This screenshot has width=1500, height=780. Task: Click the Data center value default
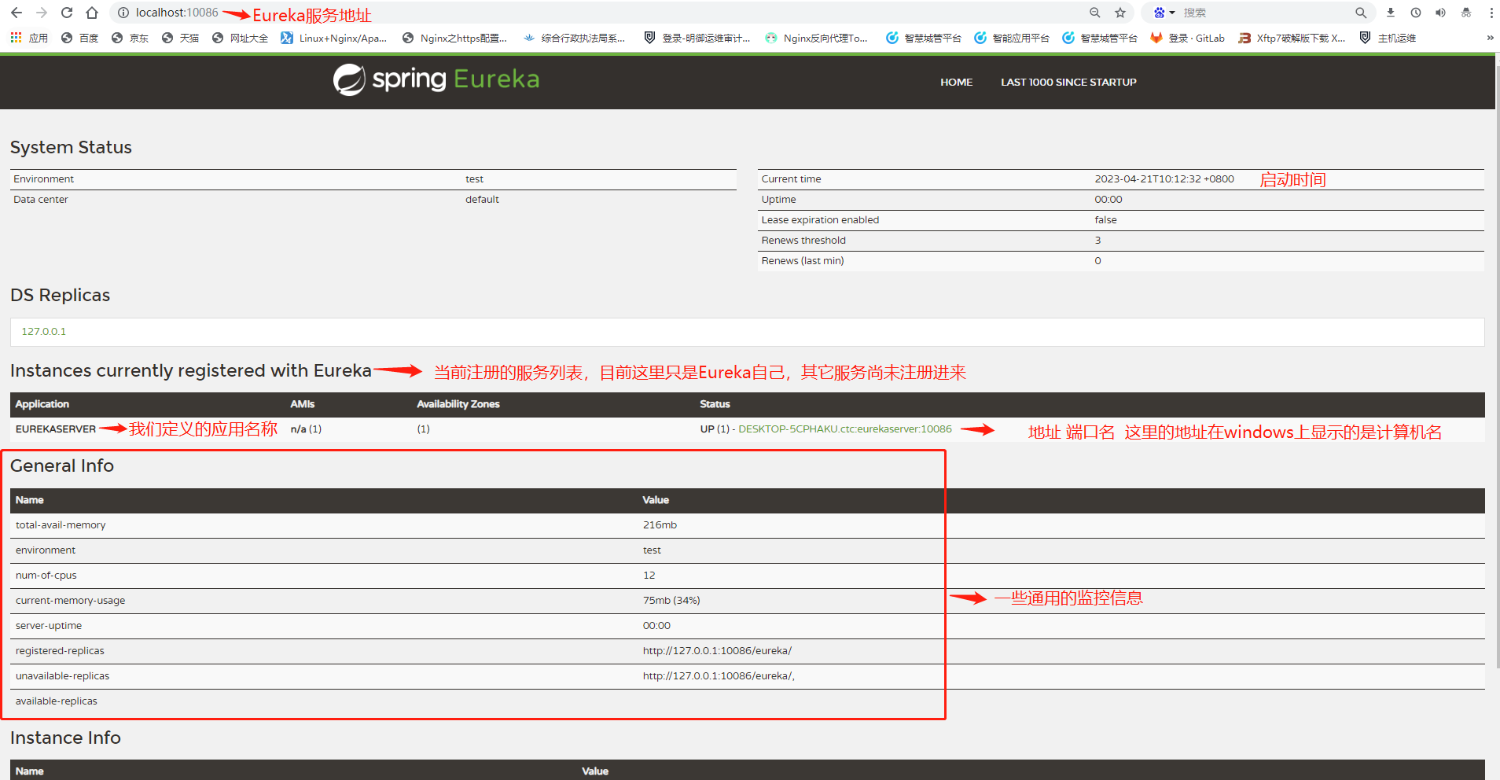482,199
